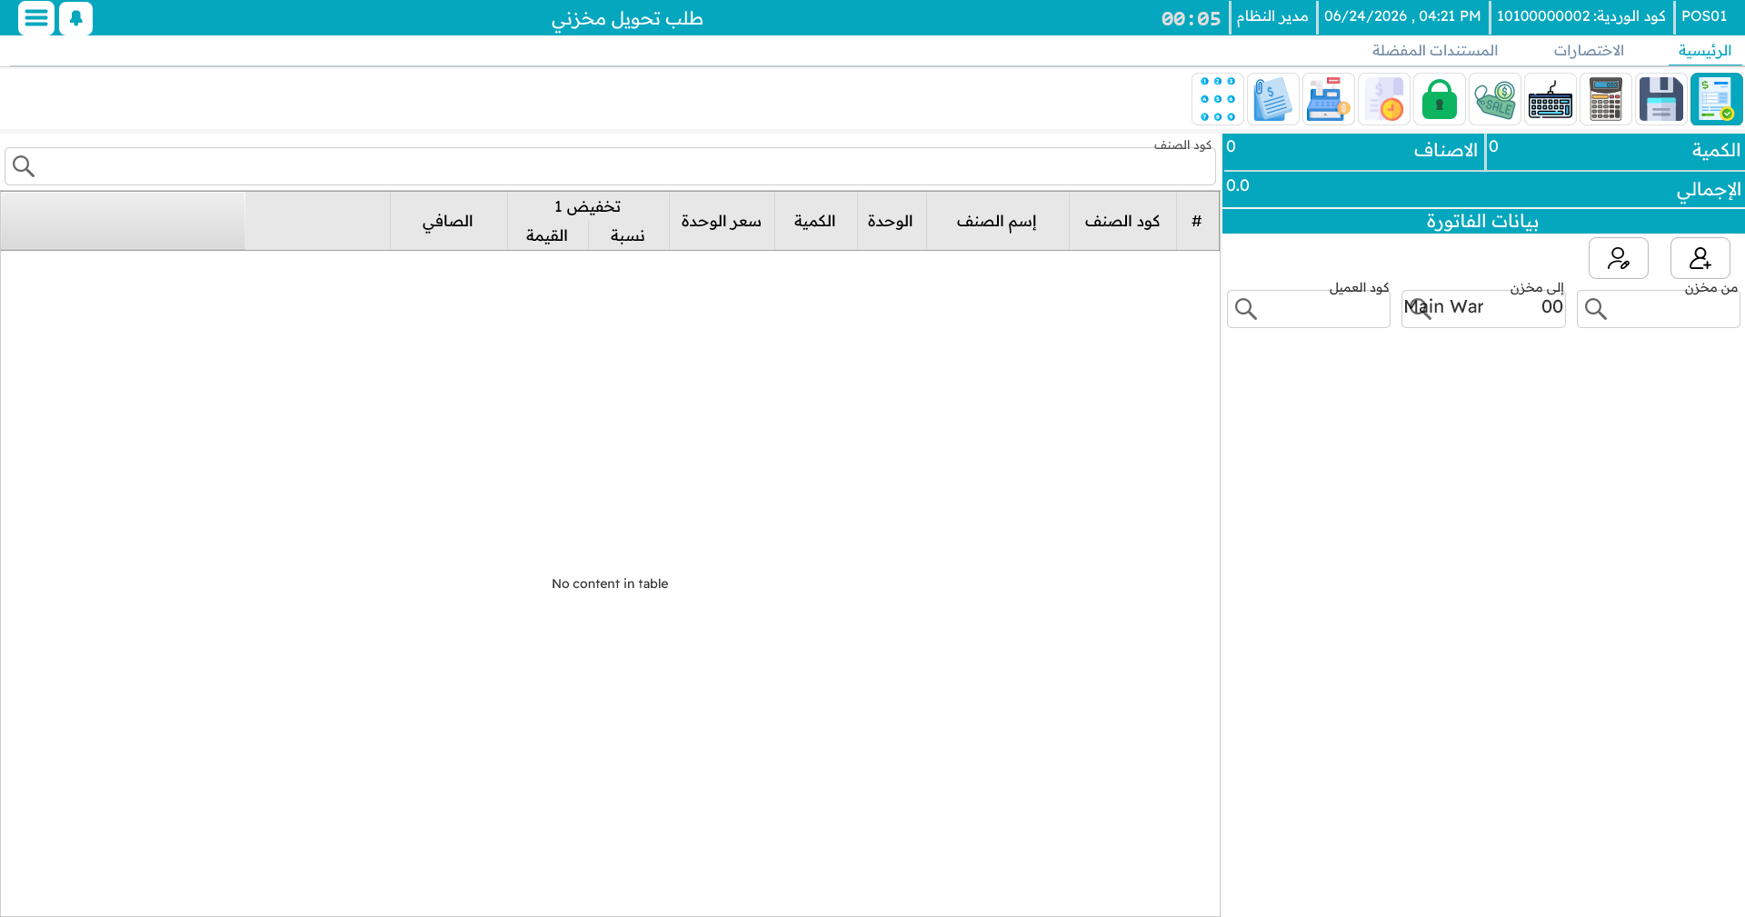Click the green padlock lock icon
1745x917 pixels.
click(1439, 99)
